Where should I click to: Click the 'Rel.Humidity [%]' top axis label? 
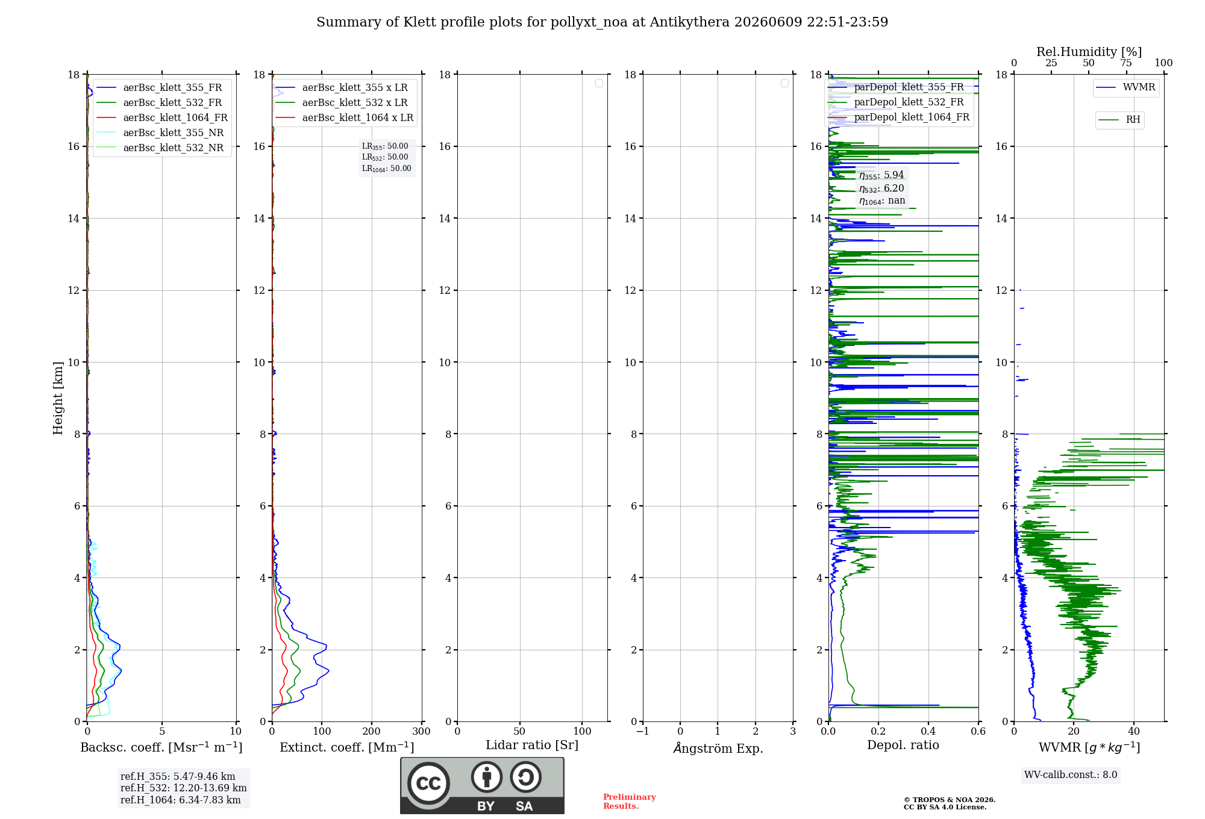coord(1089,52)
